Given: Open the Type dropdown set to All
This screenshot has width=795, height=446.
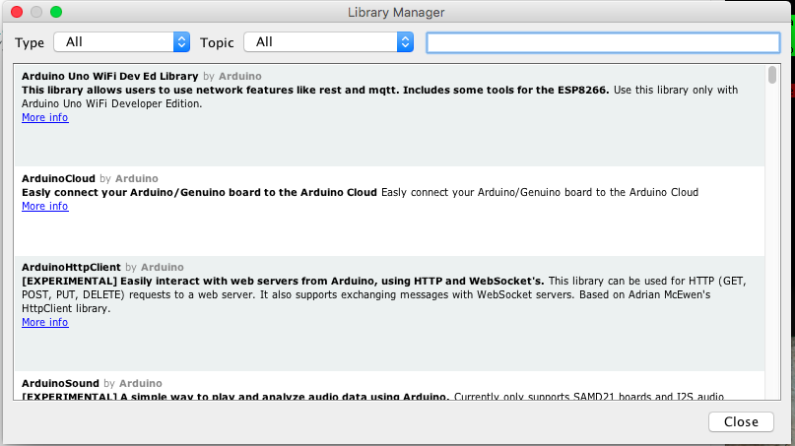Looking at the screenshot, I should tap(122, 42).
